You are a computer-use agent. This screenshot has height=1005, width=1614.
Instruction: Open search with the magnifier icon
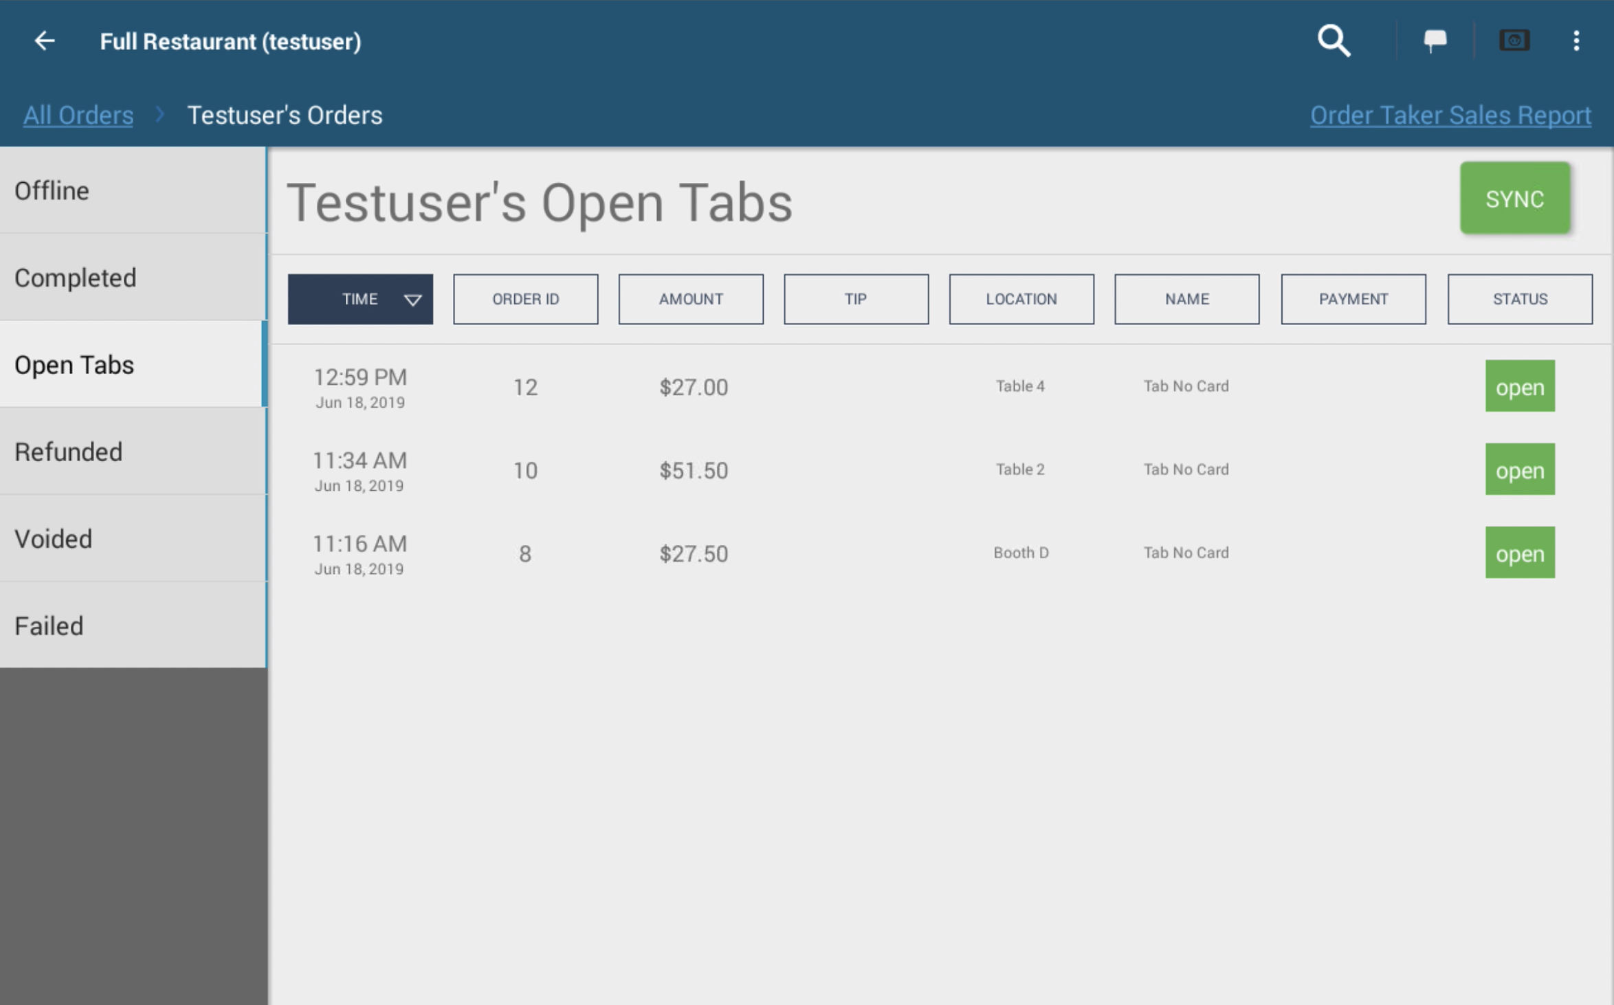pyautogui.click(x=1333, y=41)
